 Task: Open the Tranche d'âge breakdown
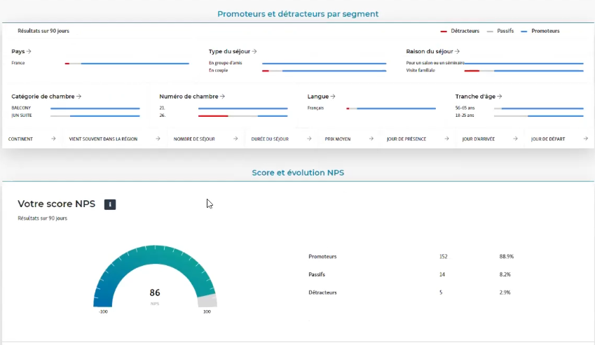[479, 96]
